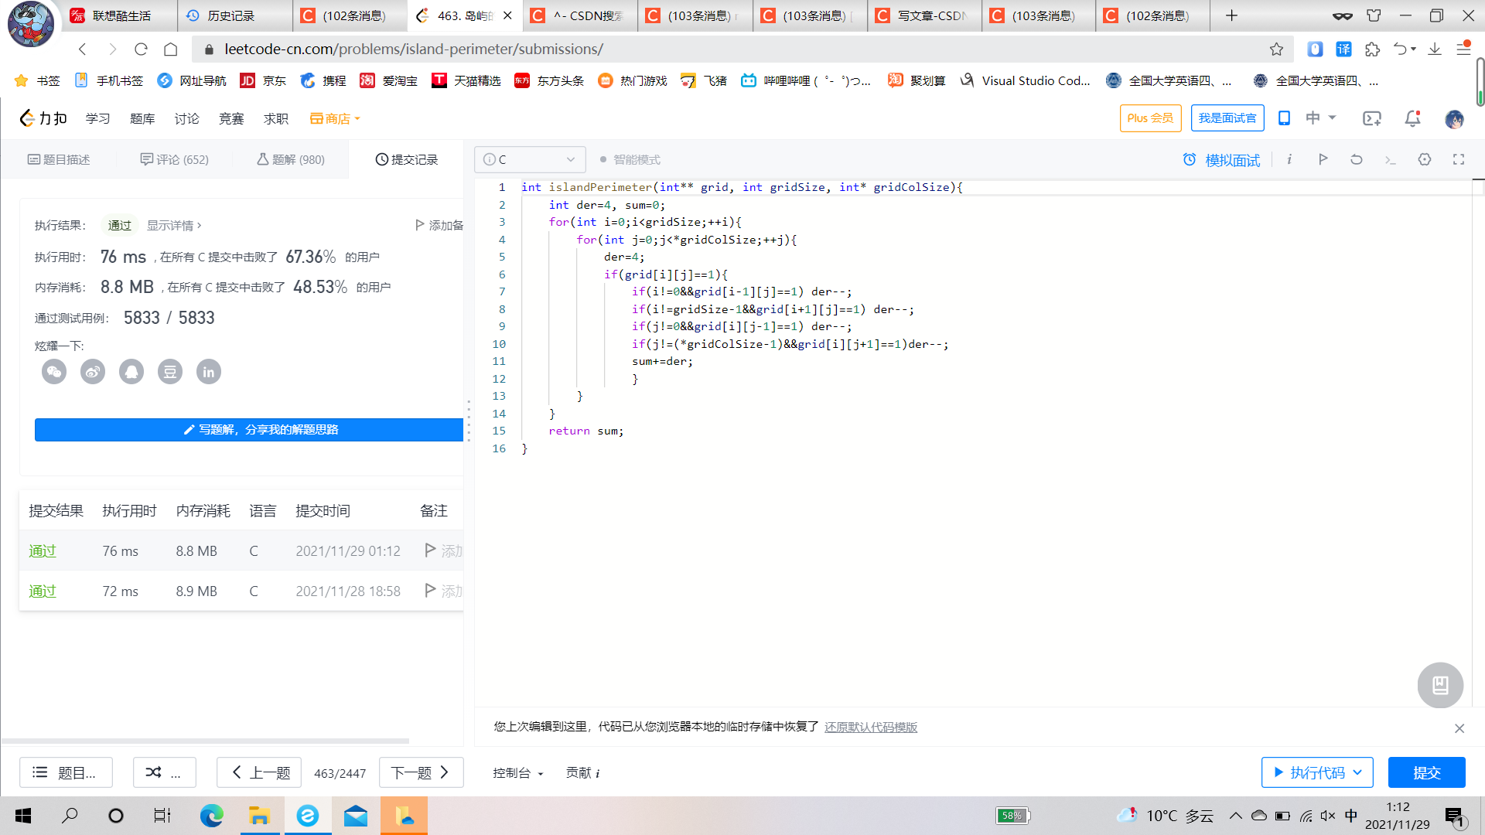This screenshot has width=1485, height=835.
Task: Expand the 控制台 console dropdown
Action: coord(518,773)
